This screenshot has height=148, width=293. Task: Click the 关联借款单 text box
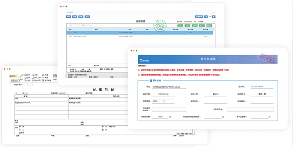(x=250, y=109)
